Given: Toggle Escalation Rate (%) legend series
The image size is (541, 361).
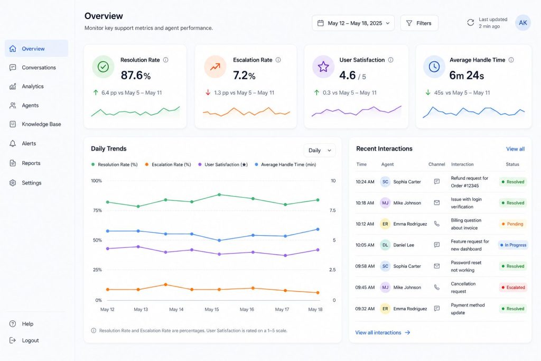Looking at the screenshot, I should tap(168, 164).
